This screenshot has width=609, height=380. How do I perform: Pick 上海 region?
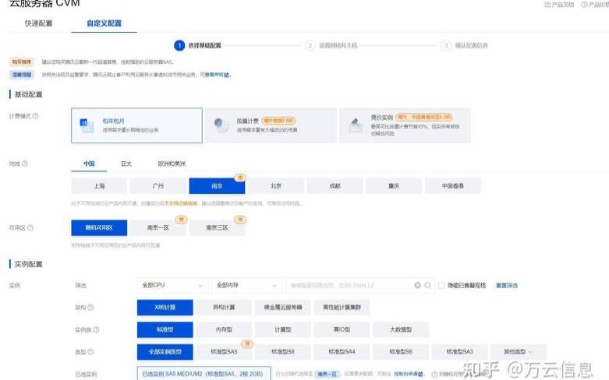[99, 186]
